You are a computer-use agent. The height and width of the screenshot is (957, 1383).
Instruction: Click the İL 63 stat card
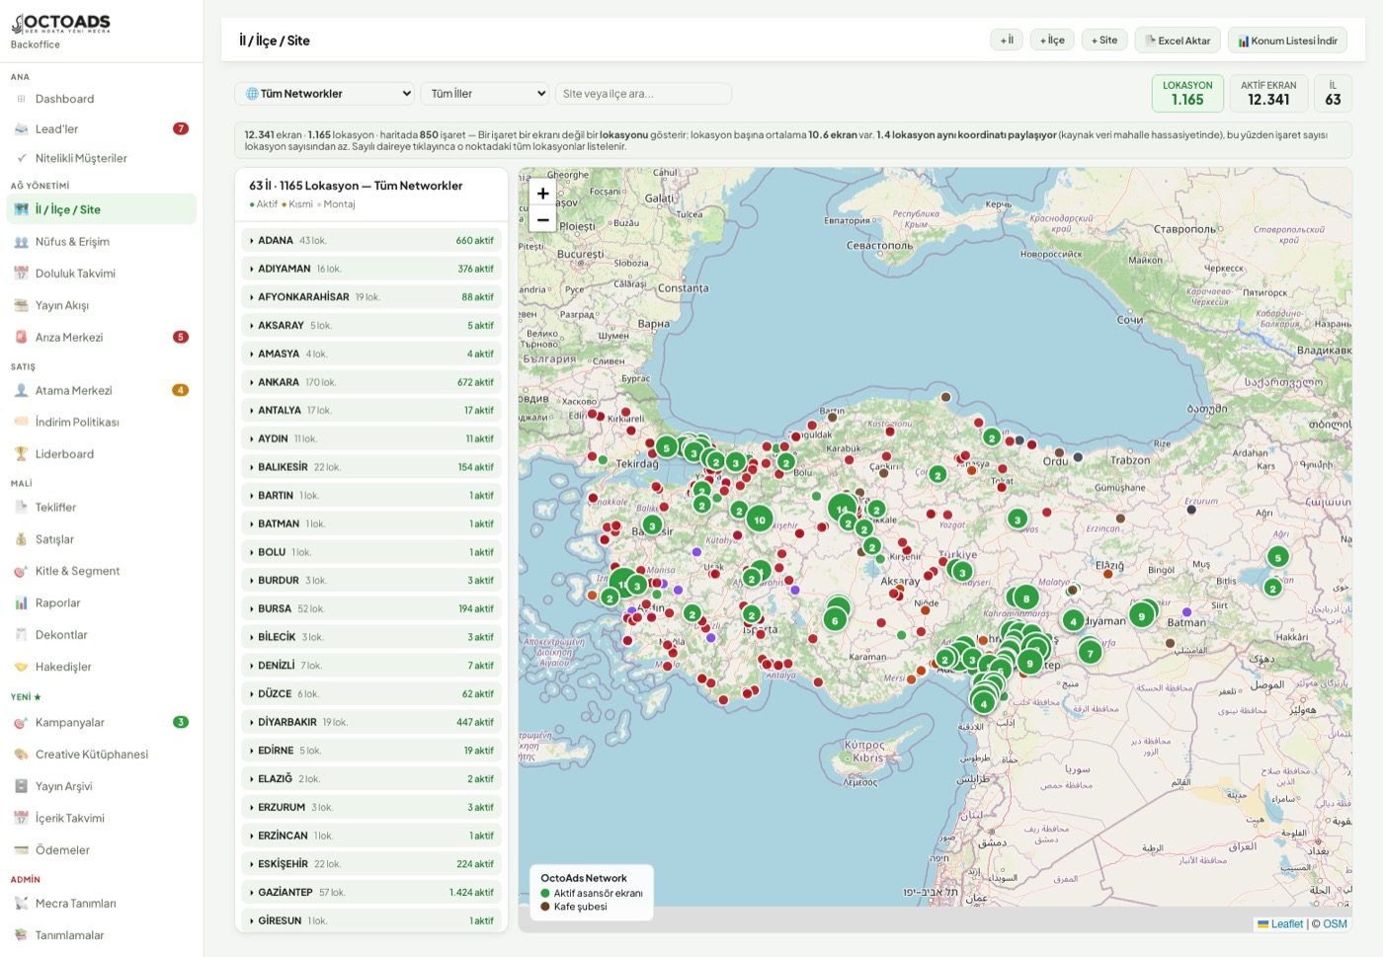1333,94
